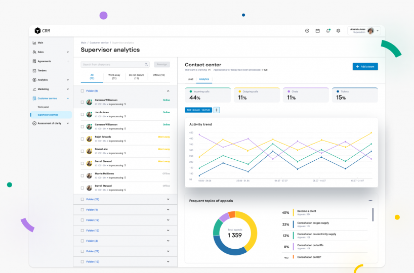Check the box next to Ralph Edwards
414x273 pixels.
[82, 139]
